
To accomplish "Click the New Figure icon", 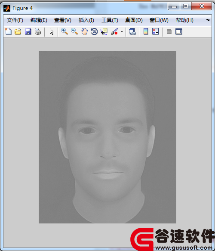I will point(8,31).
